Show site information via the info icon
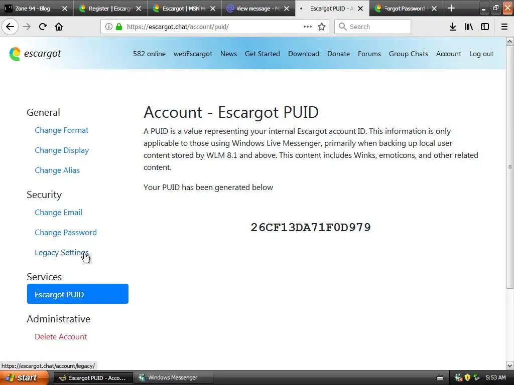 click(x=109, y=27)
